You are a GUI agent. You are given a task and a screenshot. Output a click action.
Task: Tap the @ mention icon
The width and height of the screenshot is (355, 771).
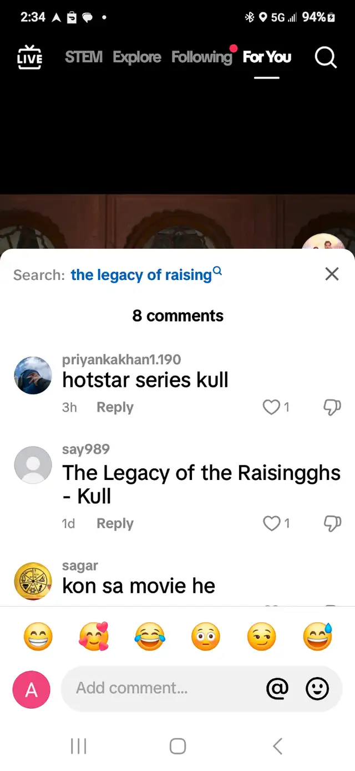[277, 689]
